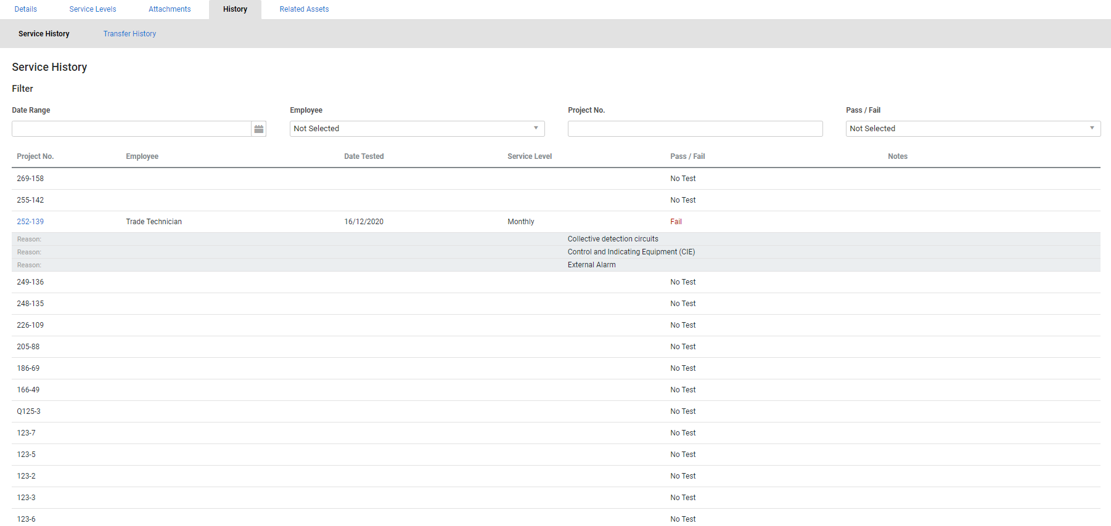1111x526 pixels.
Task: Open the Related Assets tab
Action: tap(304, 9)
